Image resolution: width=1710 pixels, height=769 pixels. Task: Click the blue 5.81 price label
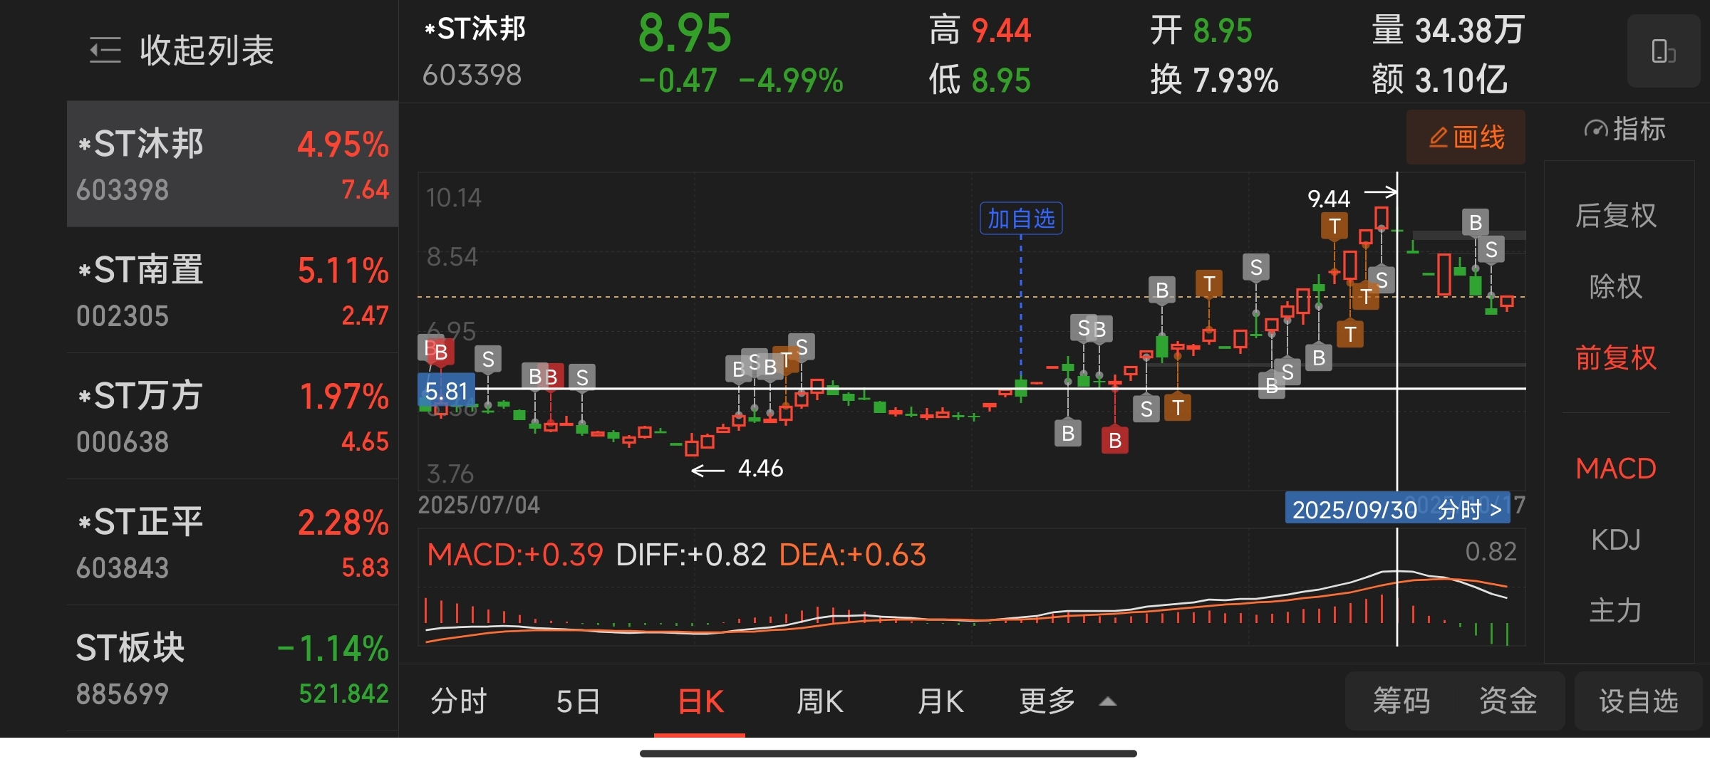click(446, 391)
